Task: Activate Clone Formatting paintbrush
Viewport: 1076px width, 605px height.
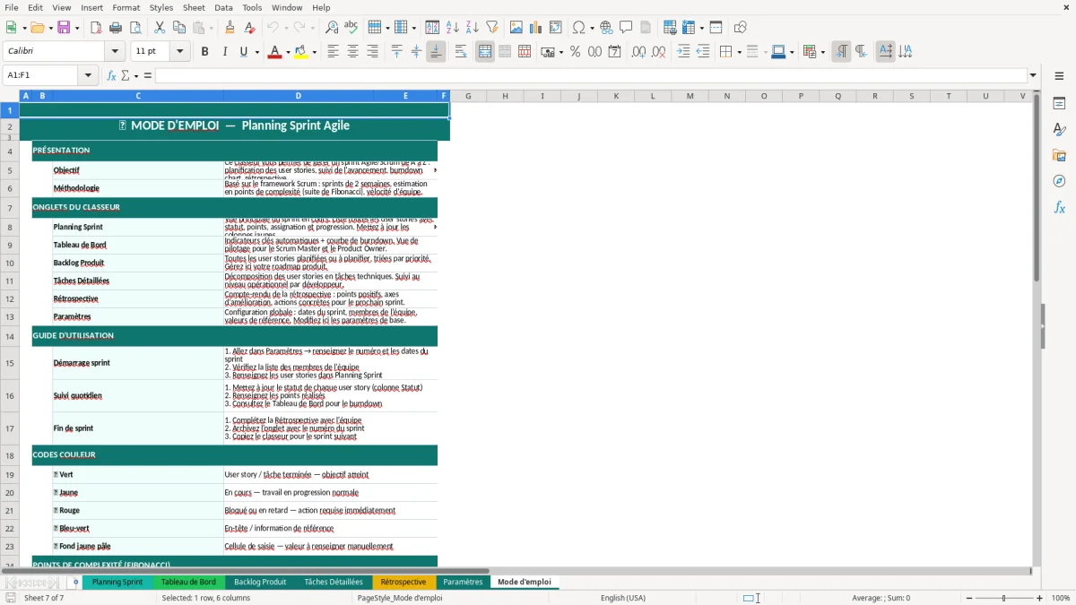Action: pyautogui.click(x=230, y=28)
